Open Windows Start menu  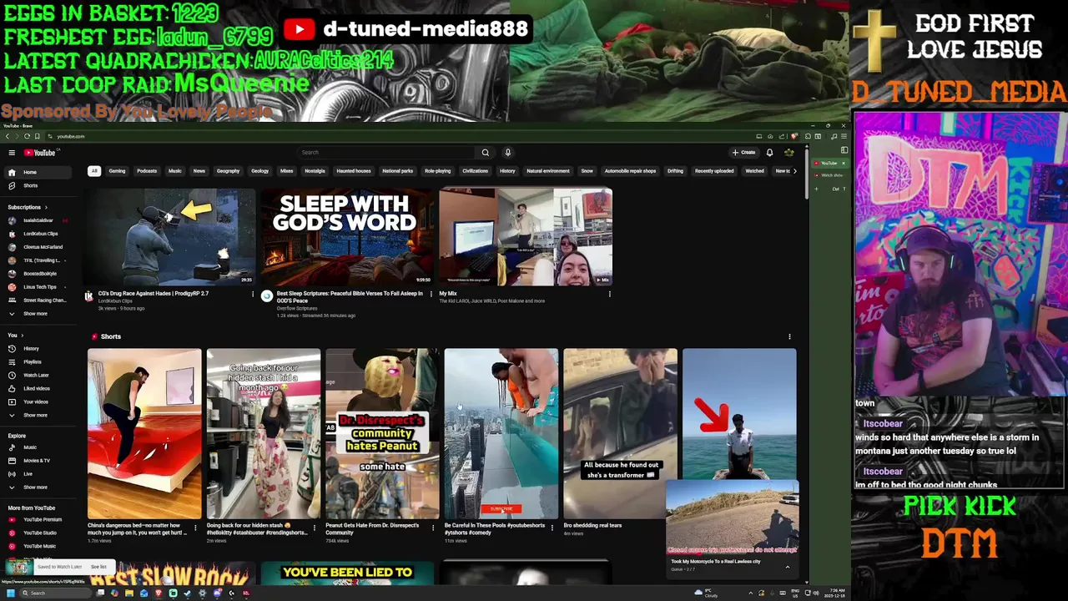pyautogui.click(x=10, y=593)
